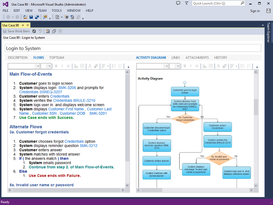Click the Sign in link

(255, 11)
